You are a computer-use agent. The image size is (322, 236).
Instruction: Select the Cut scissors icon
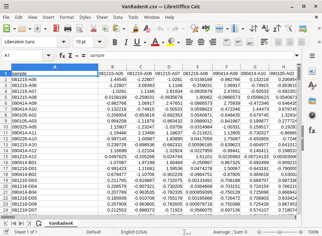coord(93,29)
